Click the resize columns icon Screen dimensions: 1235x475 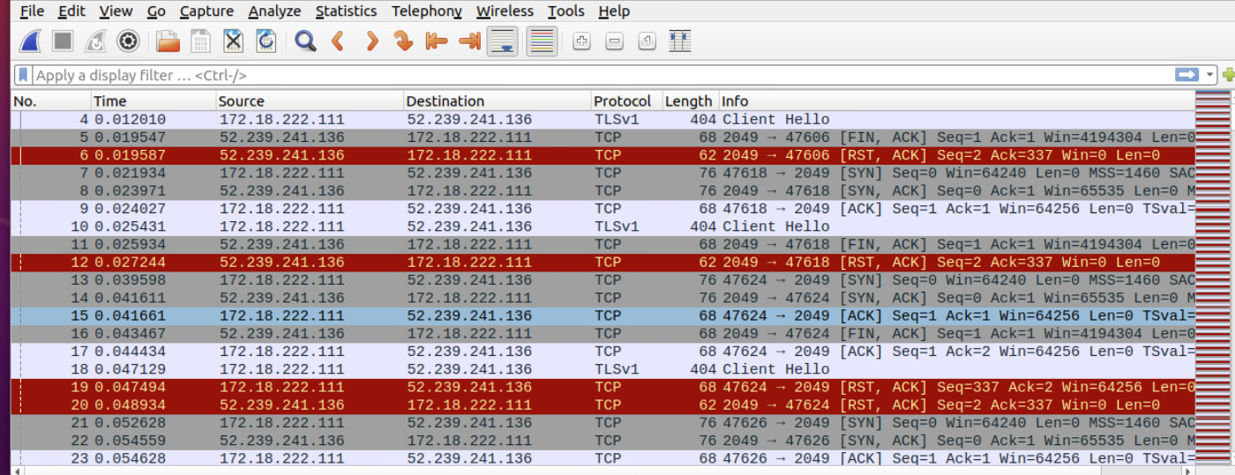click(x=679, y=41)
